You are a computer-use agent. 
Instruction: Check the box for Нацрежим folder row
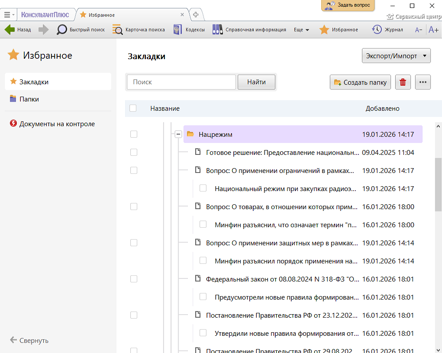[134, 134]
